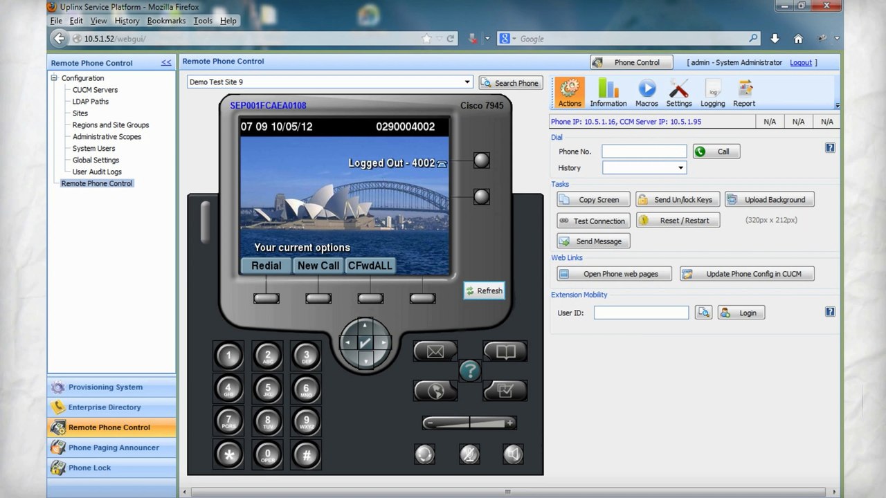The image size is (886, 498).
Task: Click the Search Phone button
Action: (510, 82)
